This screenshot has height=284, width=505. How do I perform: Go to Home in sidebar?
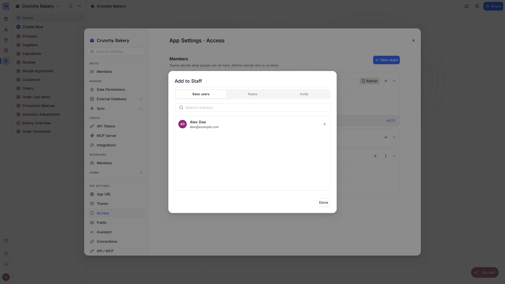[49, 18]
